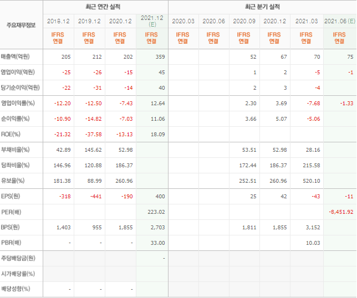Click the EPS value 400

(x=160, y=196)
